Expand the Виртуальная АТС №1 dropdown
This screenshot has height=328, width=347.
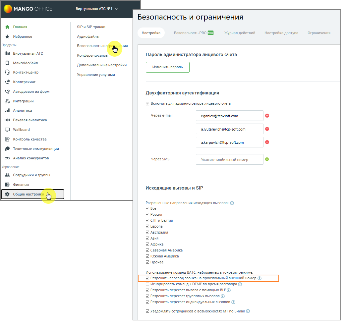click(x=97, y=9)
